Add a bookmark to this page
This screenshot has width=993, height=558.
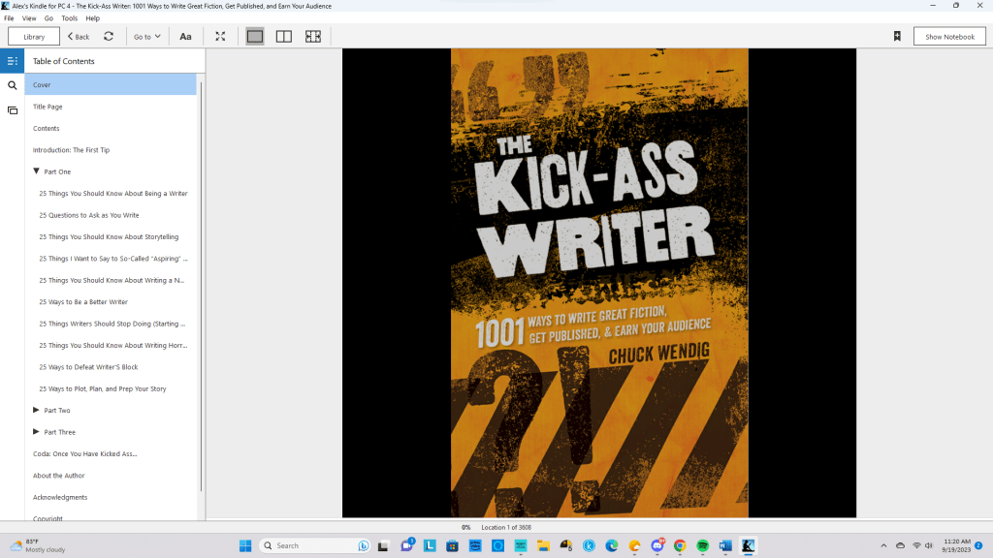(x=897, y=37)
